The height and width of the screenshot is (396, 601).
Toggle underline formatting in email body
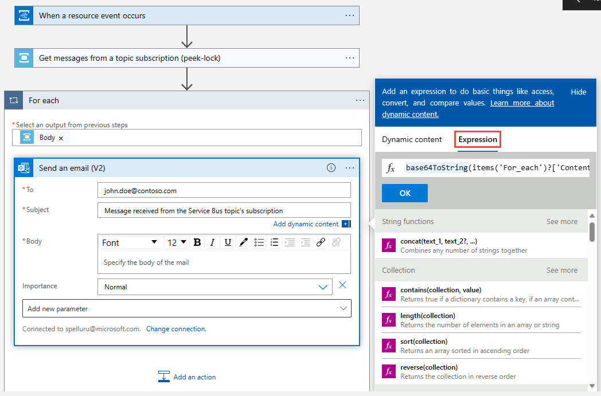click(228, 242)
